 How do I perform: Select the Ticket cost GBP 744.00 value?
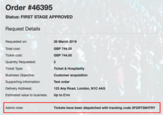[x=63, y=55]
